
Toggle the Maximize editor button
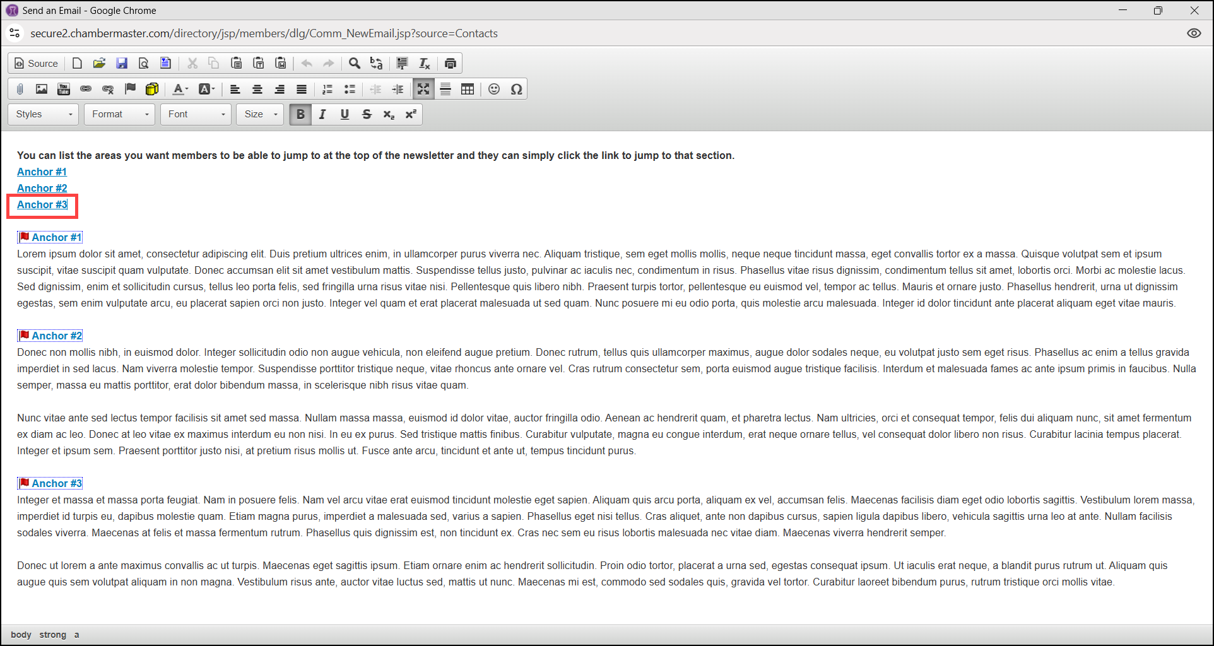pos(423,89)
